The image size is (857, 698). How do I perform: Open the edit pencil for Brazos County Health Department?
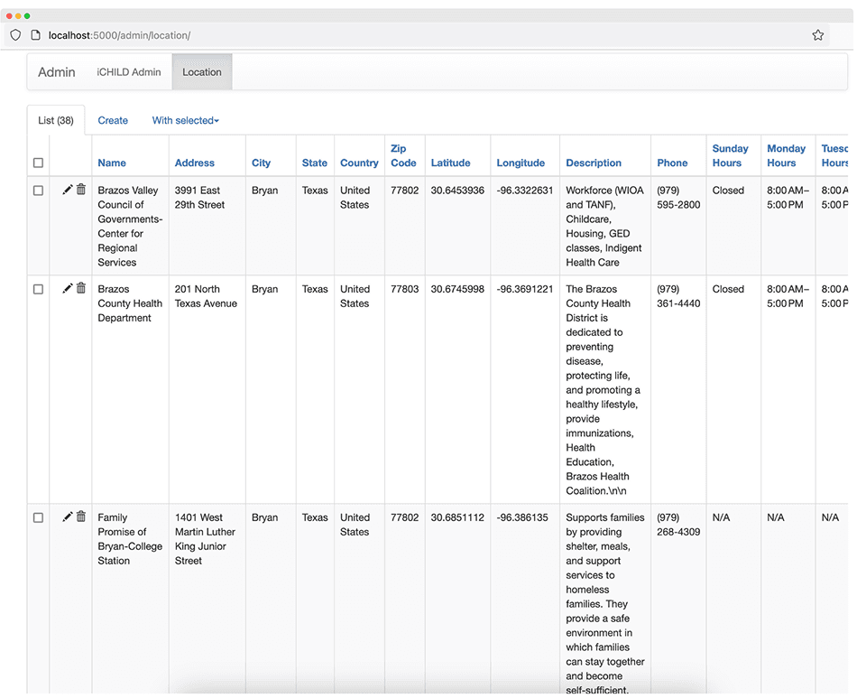click(x=67, y=287)
